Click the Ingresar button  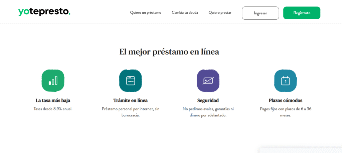coord(261,13)
